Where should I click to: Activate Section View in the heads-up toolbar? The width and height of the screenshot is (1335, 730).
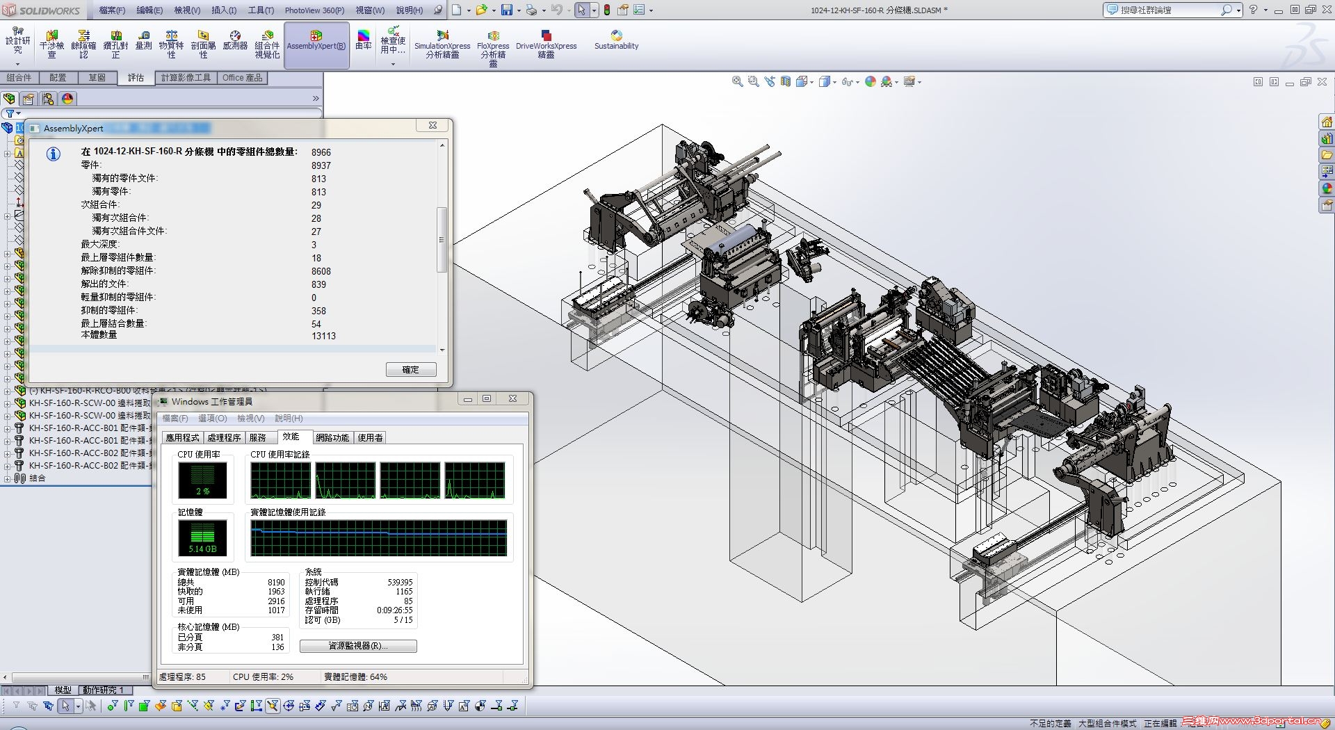coord(786,82)
